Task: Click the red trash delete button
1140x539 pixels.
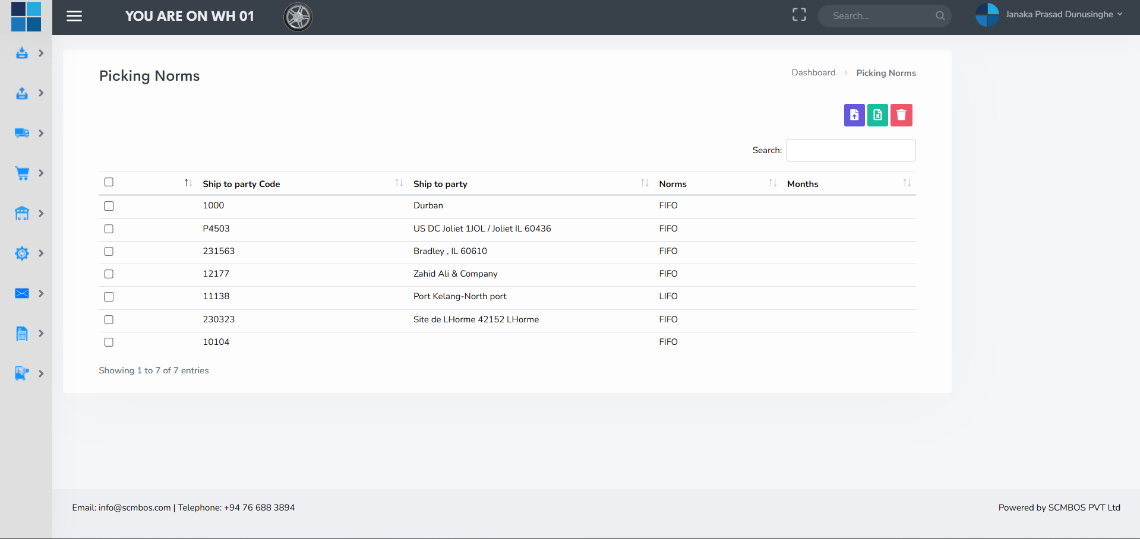Action: point(901,115)
